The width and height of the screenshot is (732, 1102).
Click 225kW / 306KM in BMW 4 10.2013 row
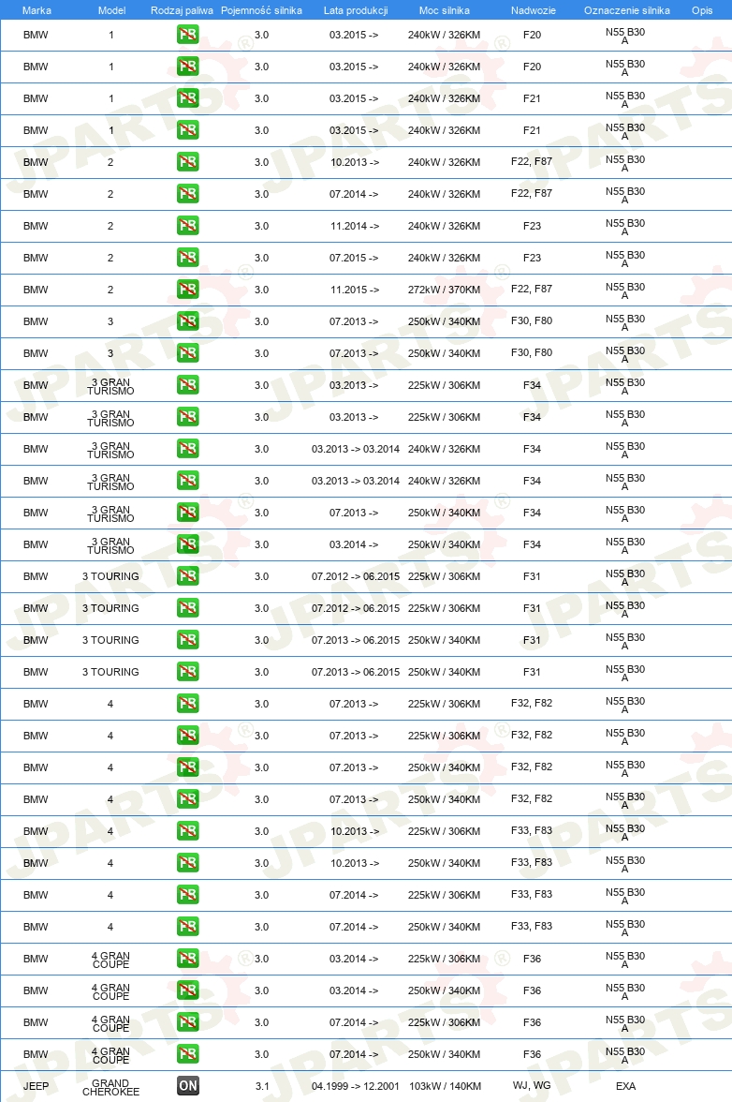click(x=445, y=831)
